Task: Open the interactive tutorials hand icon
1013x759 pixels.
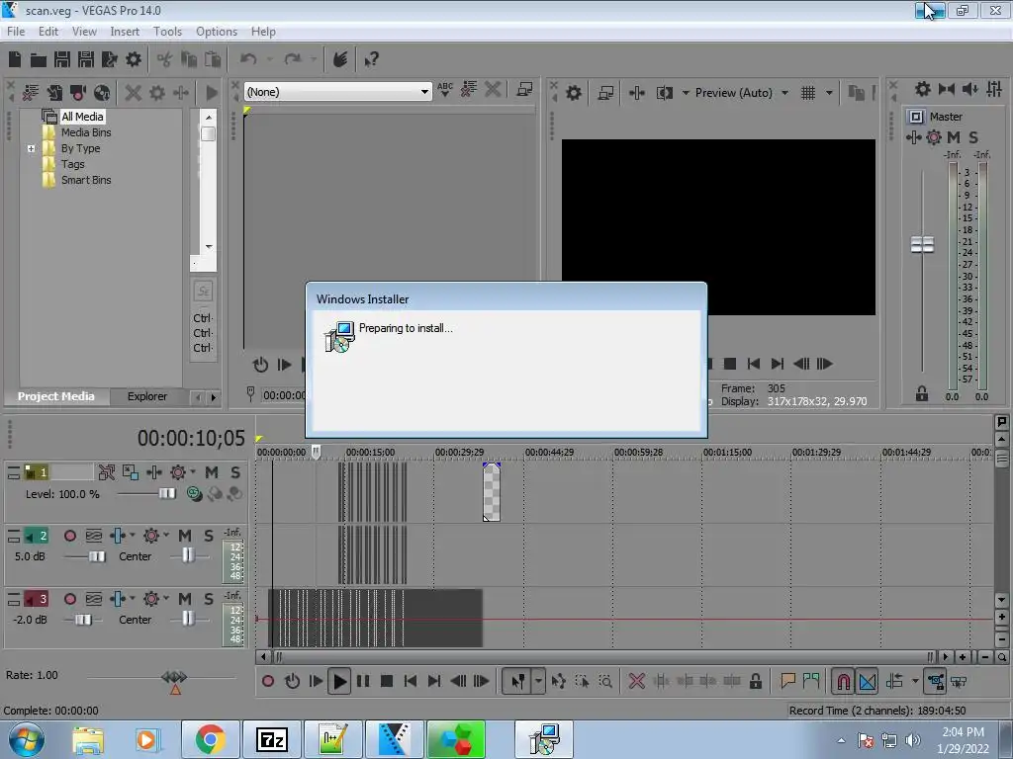Action: point(340,59)
